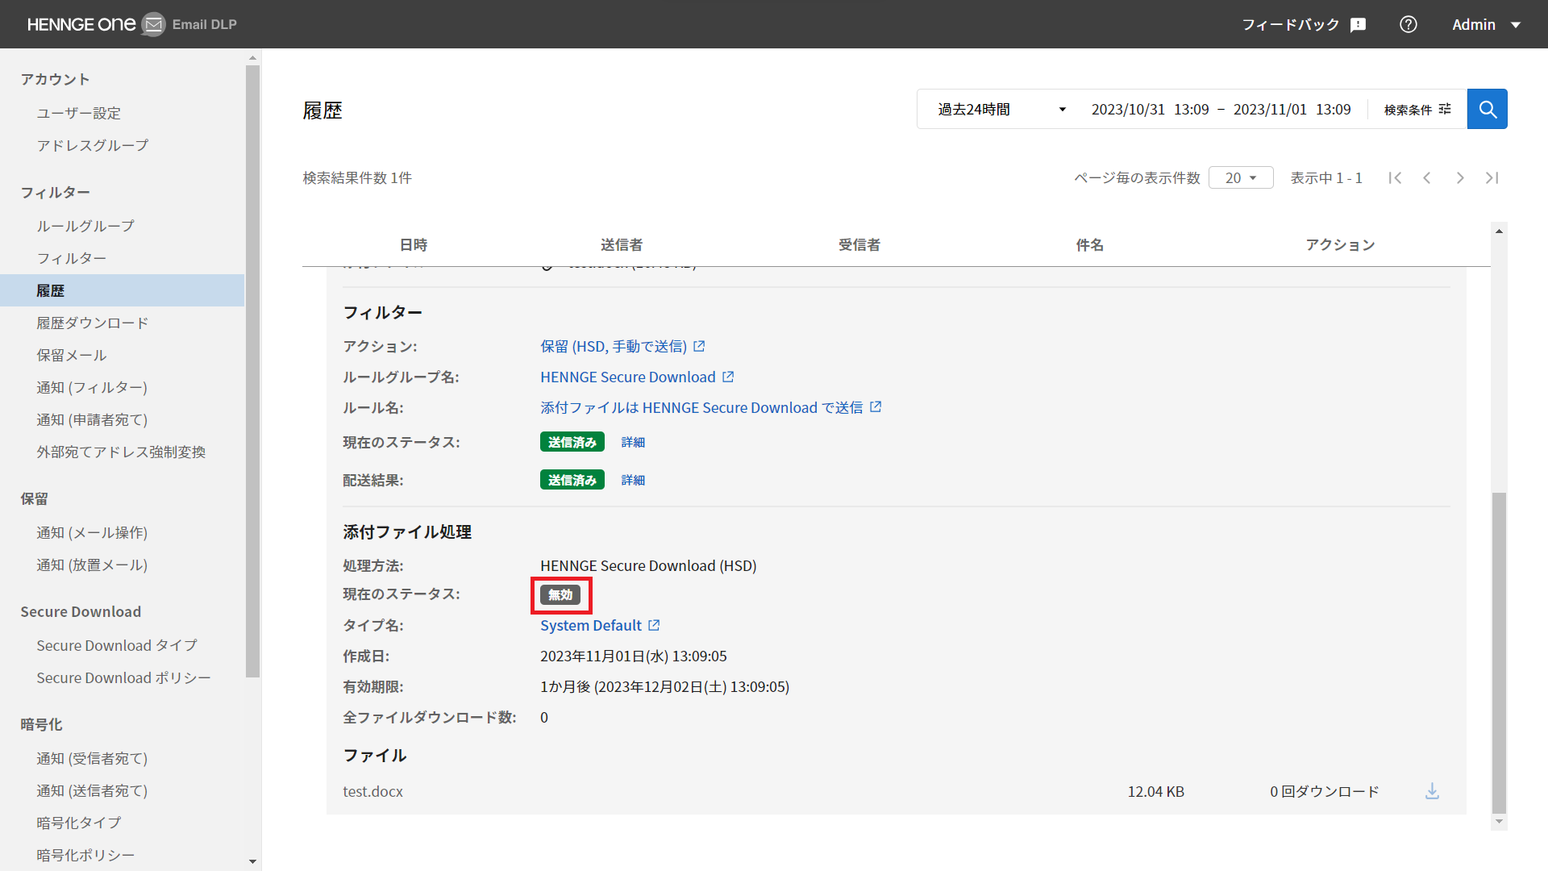Click the test.docx file name
This screenshot has width=1548, height=871.
click(372, 791)
